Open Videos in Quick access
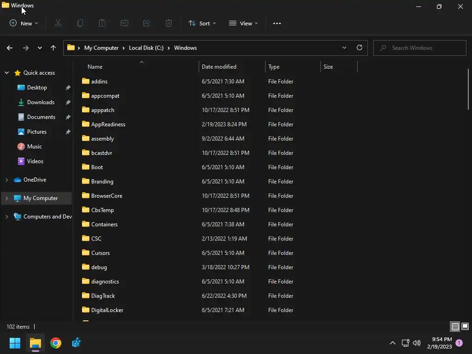472x354 pixels. pos(35,161)
